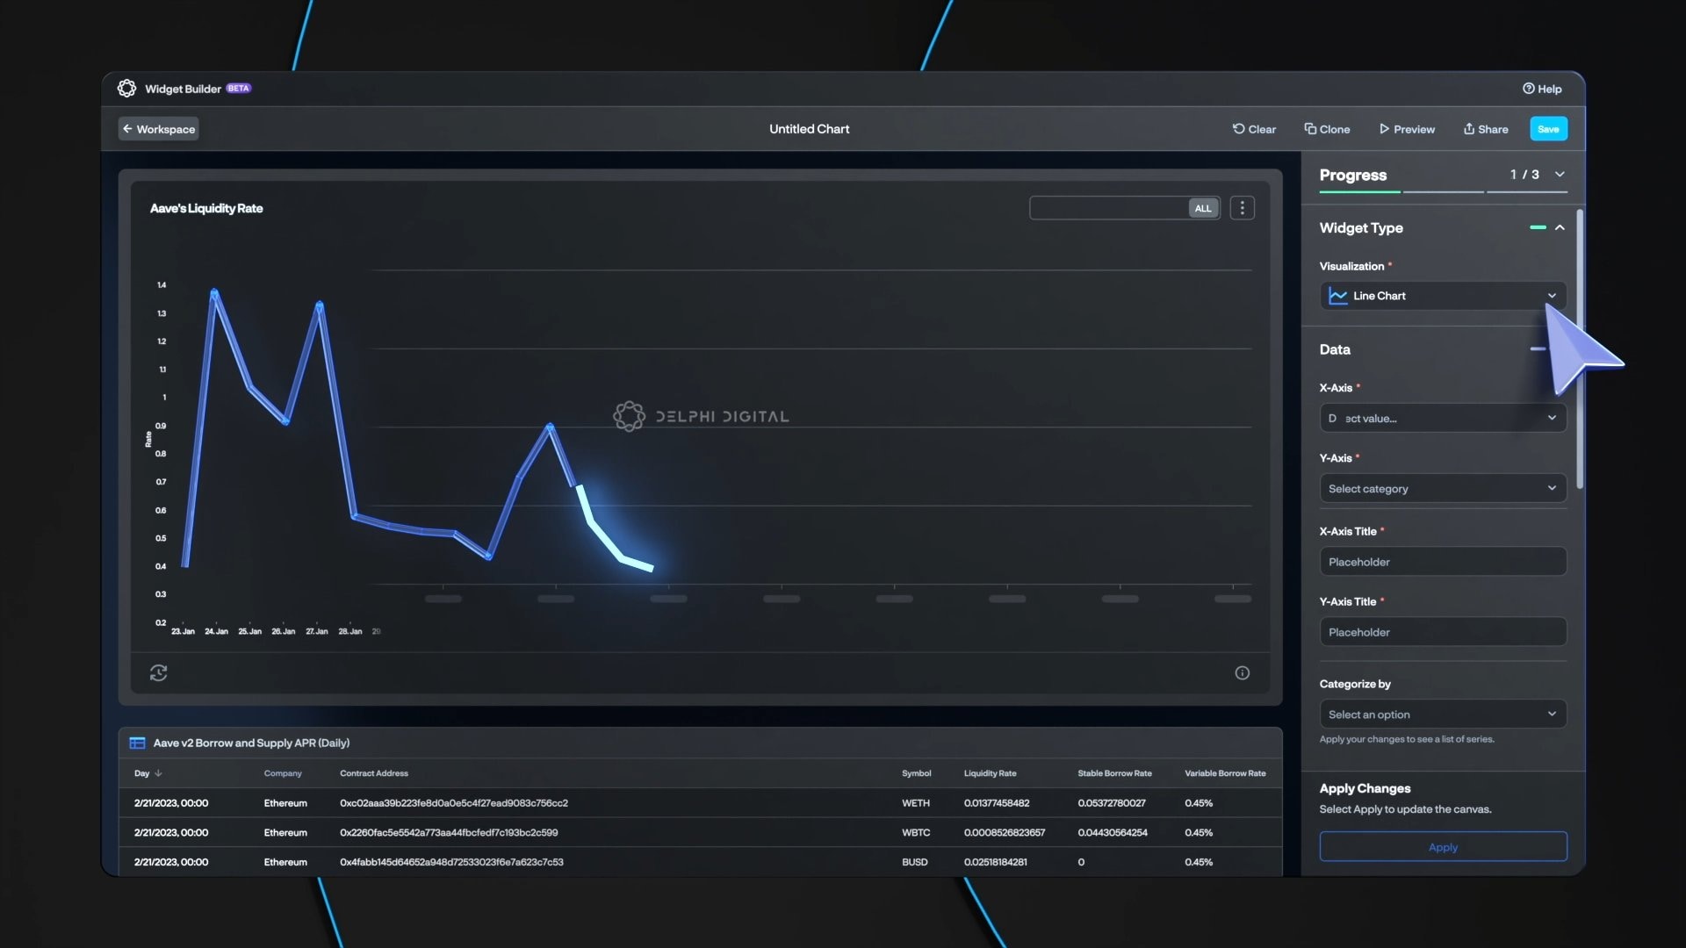Open the Categorize by dropdown
Screen dimensions: 1686x948
pos(1443,714)
